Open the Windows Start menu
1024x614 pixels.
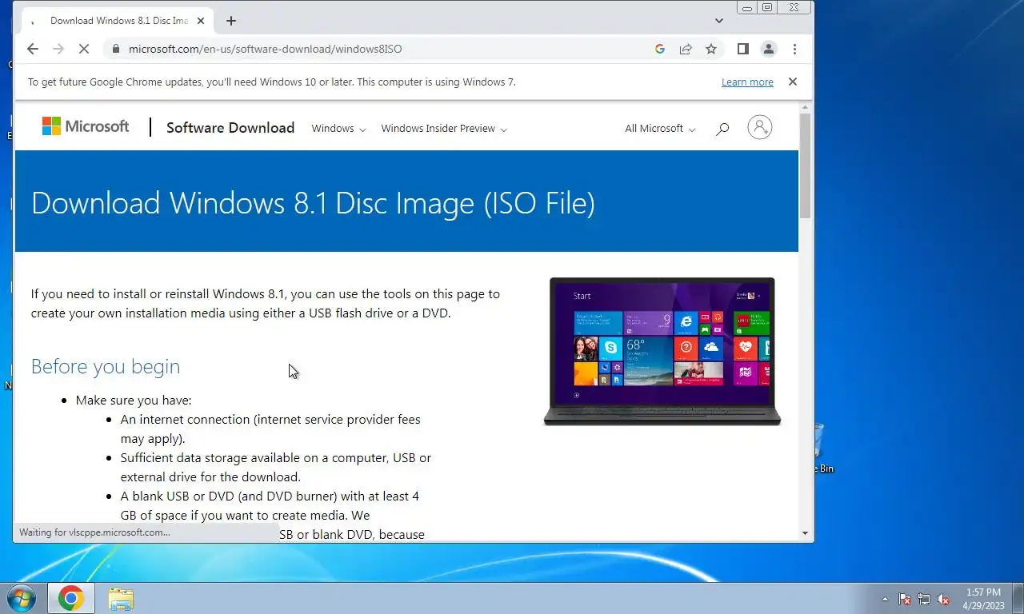[21, 598]
